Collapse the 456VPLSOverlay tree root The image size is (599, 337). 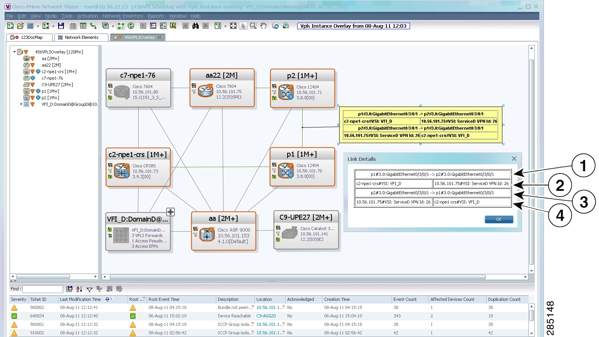coord(15,52)
